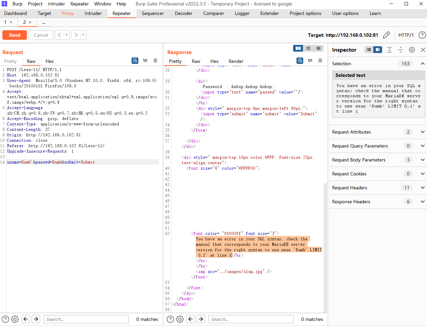The image size is (427, 326).
Task: Select top-bottom layout view icon
Action: click(x=308, y=48)
